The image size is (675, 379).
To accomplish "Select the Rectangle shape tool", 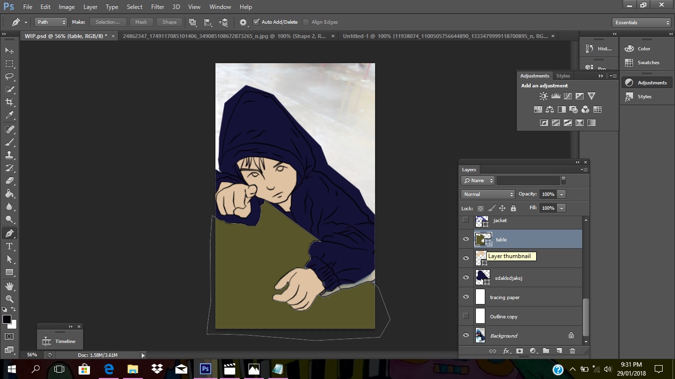I will pyautogui.click(x=9, y=272).
